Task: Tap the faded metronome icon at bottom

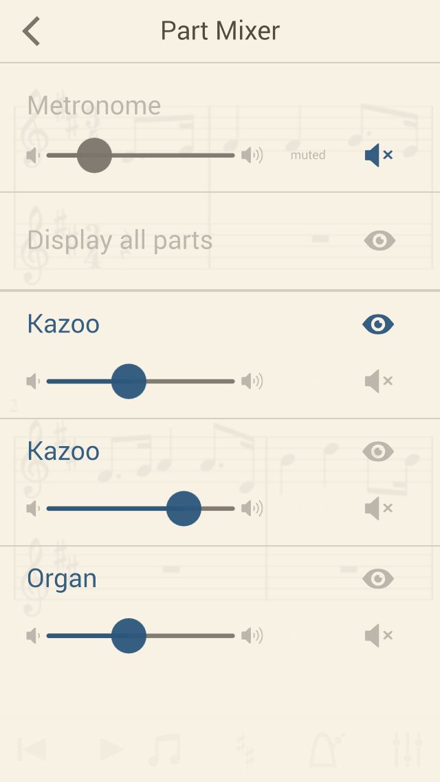Action: coord(327,750)
